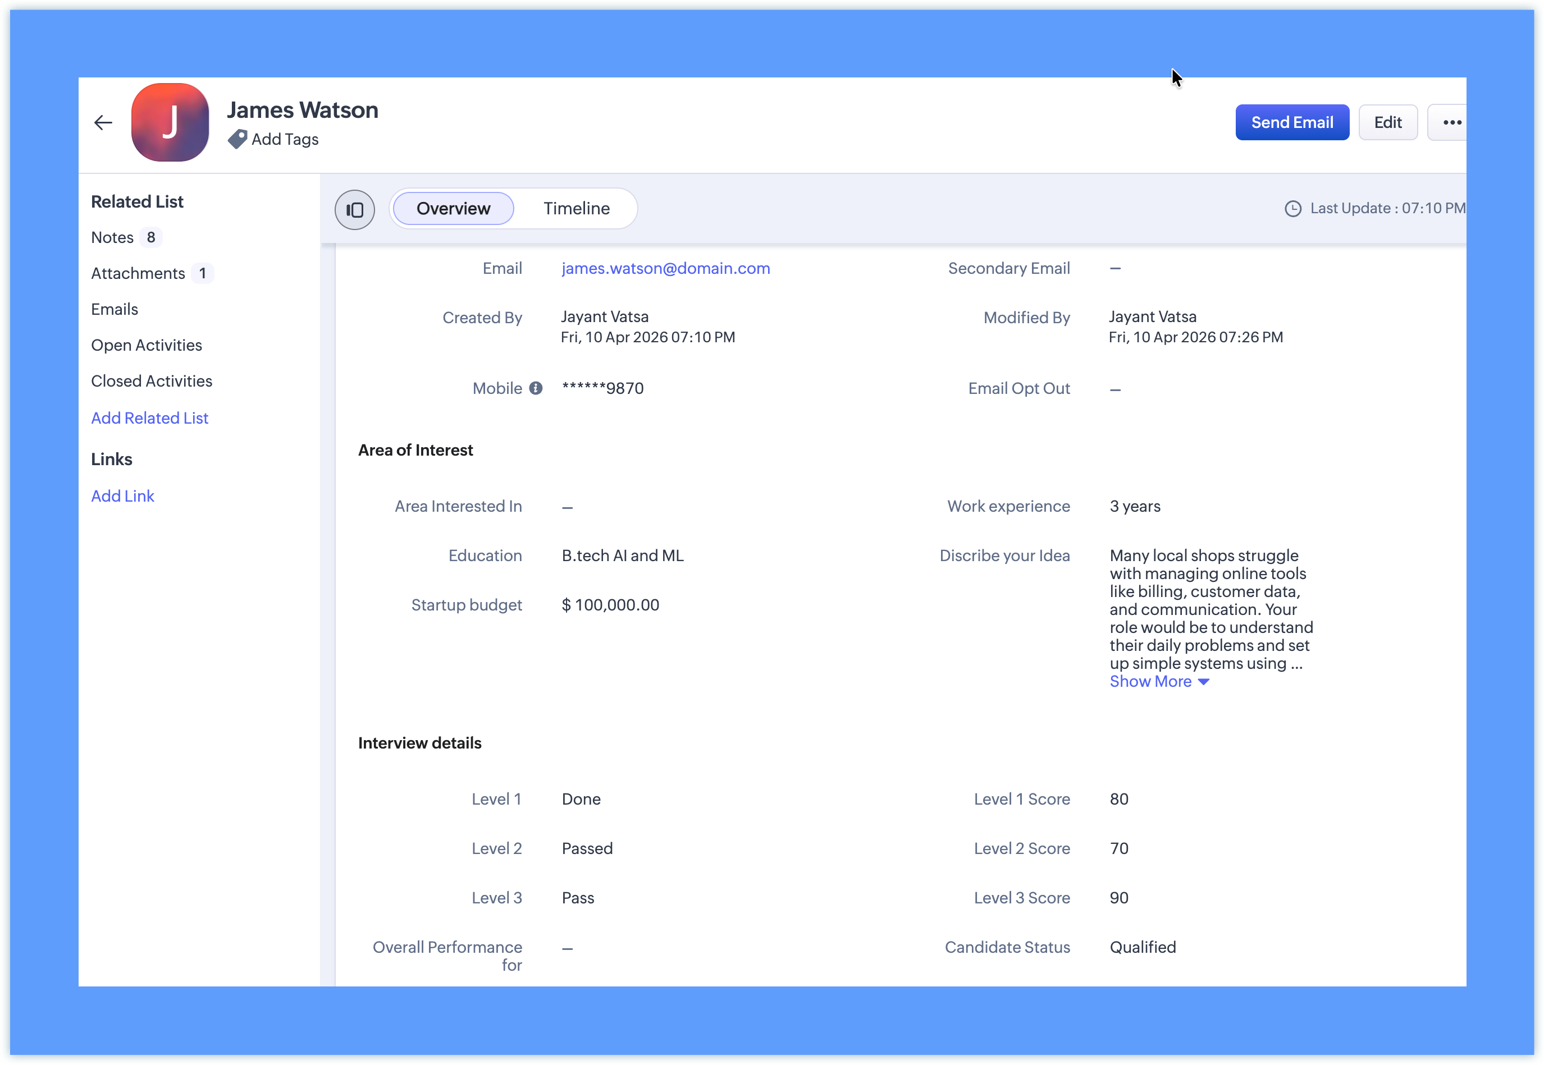Viewport: 1544px width, 1065px height.
Task: Click the Last Update clock icon
Action: (x=1292, y=209)
